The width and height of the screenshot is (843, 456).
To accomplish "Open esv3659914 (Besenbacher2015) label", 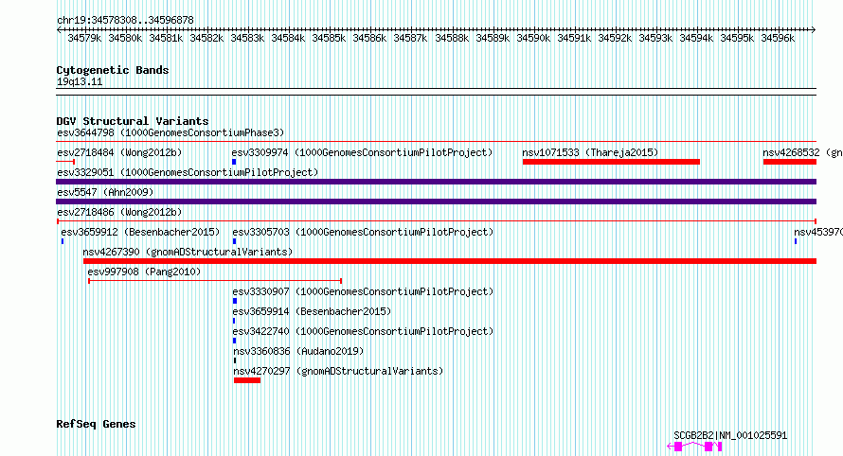I will pos(312,311).
